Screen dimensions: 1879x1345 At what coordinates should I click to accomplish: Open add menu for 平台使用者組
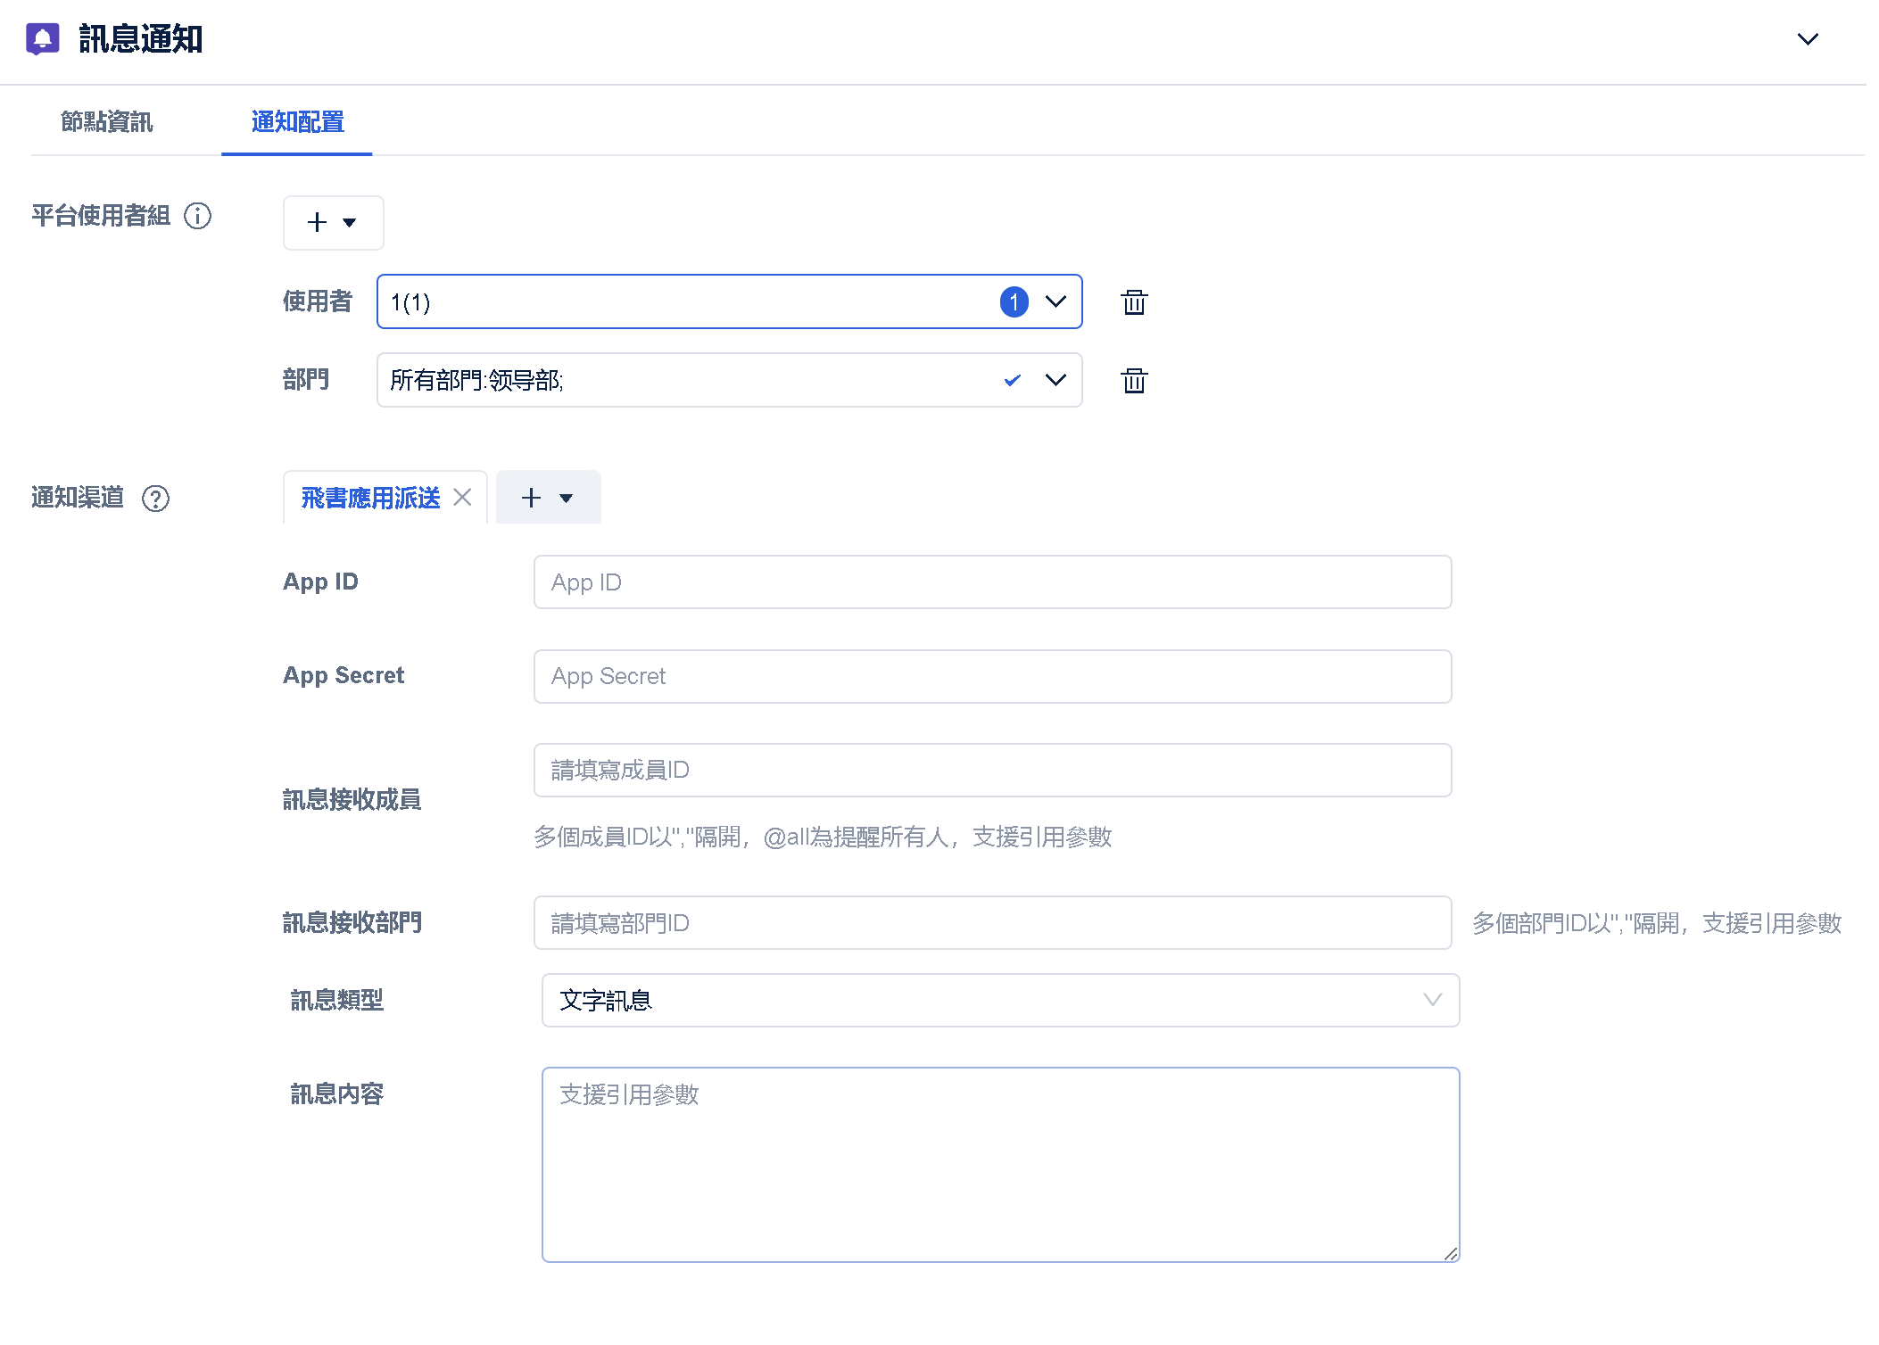[333, 223]
